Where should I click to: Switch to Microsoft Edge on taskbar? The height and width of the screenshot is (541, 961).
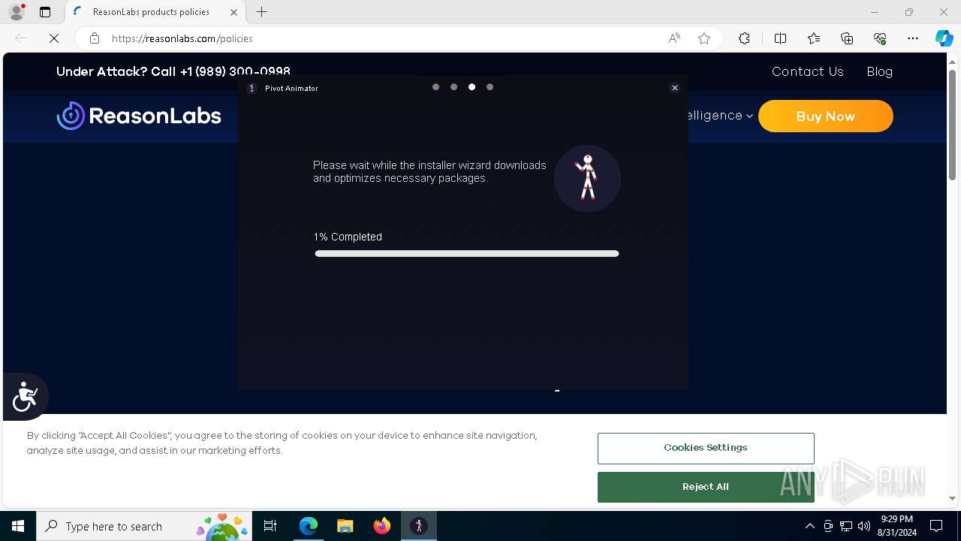[x=309, y=527]
